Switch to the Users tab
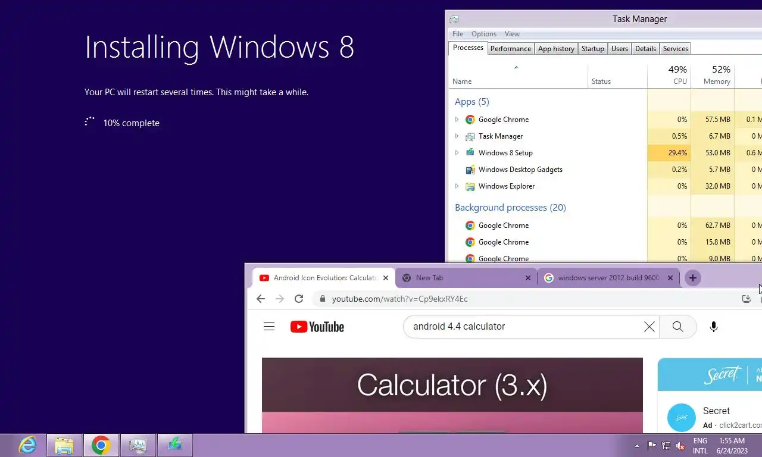 click(620, 49)
